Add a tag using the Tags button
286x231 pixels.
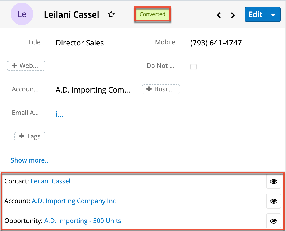30,136
